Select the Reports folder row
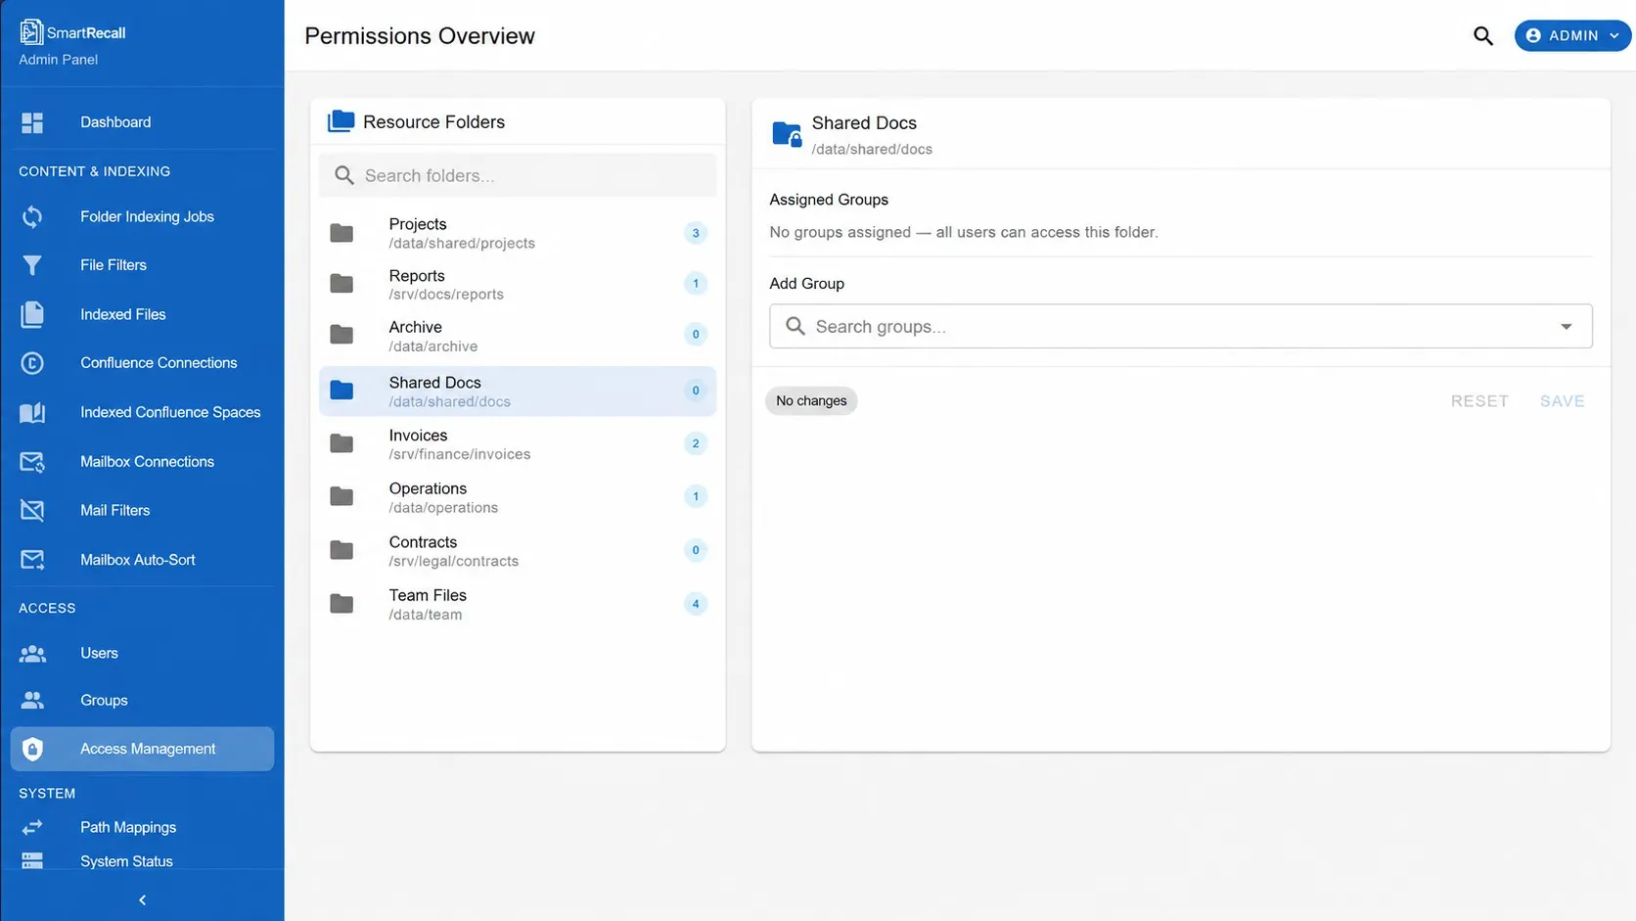The width and height of the screenshot is (1636, 921). 518,285
